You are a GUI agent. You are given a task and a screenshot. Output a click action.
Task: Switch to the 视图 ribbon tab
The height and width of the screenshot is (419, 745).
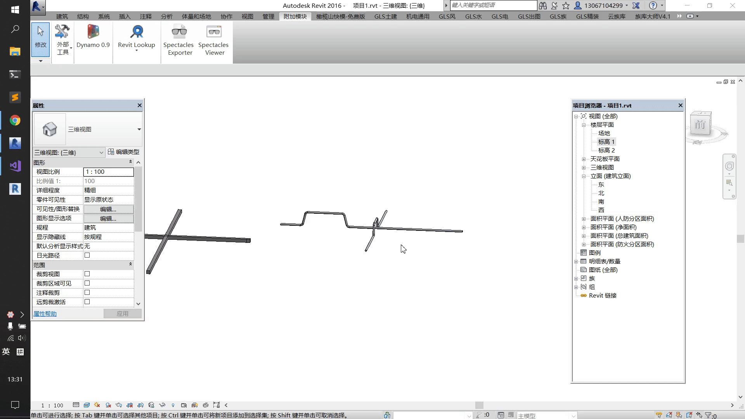pyautogui.click(x=247, y=16)
